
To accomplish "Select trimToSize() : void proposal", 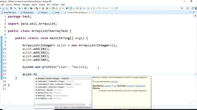I will point(63,98).
